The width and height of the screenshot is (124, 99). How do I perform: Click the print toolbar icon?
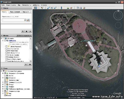[81, 8]
